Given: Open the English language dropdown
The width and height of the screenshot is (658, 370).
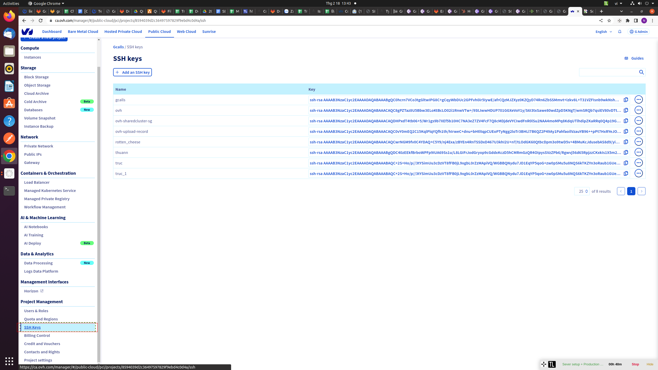Looking at the screenshot, I should (x=604, y=32).
